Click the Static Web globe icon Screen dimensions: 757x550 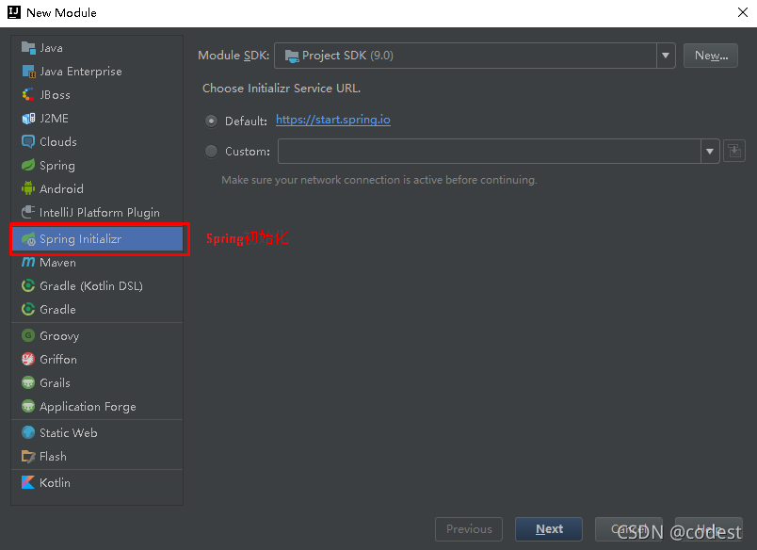click(28, 432)
